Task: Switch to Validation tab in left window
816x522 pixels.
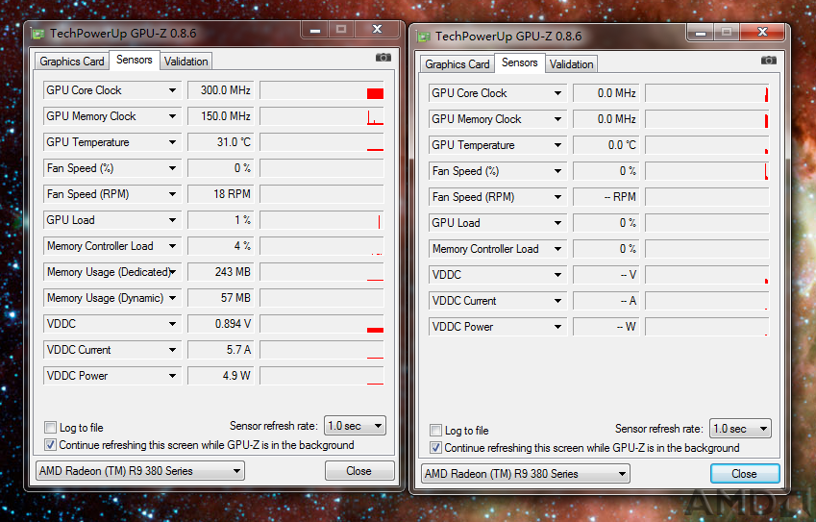Action: 185,62
